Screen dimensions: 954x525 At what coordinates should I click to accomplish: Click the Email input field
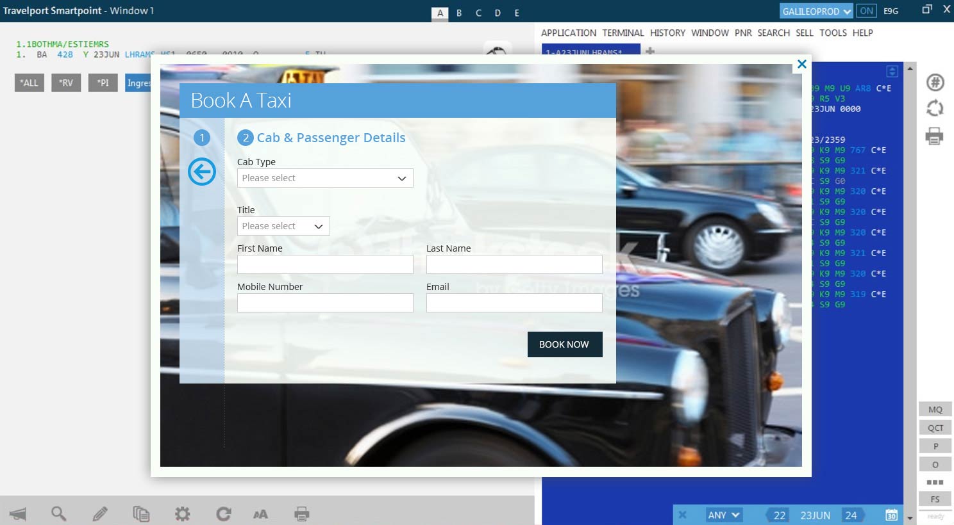click(514, 303)
